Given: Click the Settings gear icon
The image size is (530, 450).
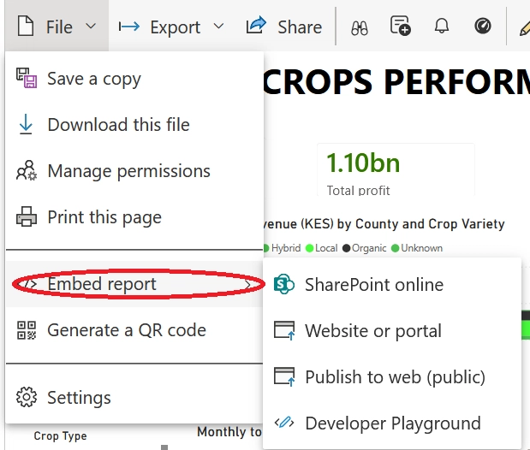Looking at the screenshot, I should click(x=27, y=398).
